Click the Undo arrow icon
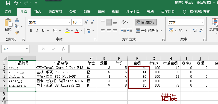This screenshot has height=104, width=218. (x=16, y=3)
